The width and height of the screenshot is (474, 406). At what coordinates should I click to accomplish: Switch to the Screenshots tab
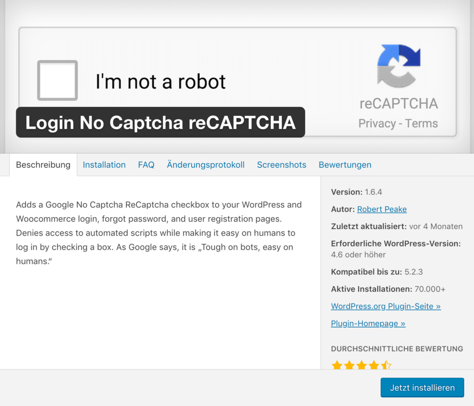coord(282,165)
